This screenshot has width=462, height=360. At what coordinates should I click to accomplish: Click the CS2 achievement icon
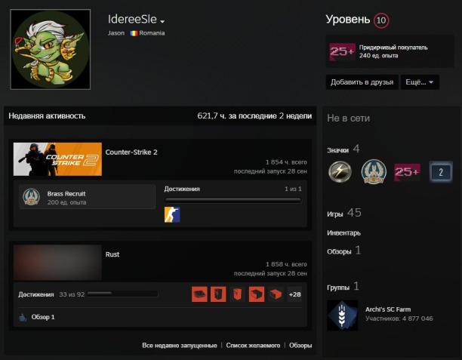click(x=172, y=215)
